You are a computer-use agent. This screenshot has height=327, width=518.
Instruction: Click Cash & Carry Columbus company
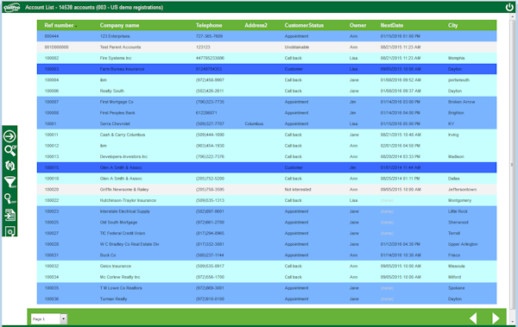123,135
